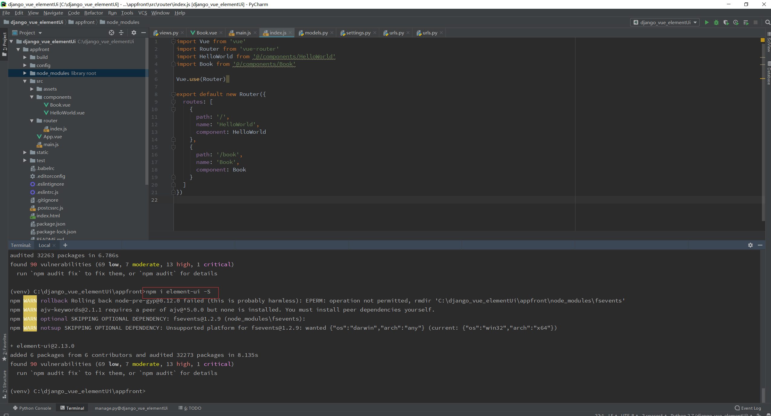Viewport: 771px width, 416px height.
Task: Minimize the Terminal panel
Action: [x=760, y=245]
